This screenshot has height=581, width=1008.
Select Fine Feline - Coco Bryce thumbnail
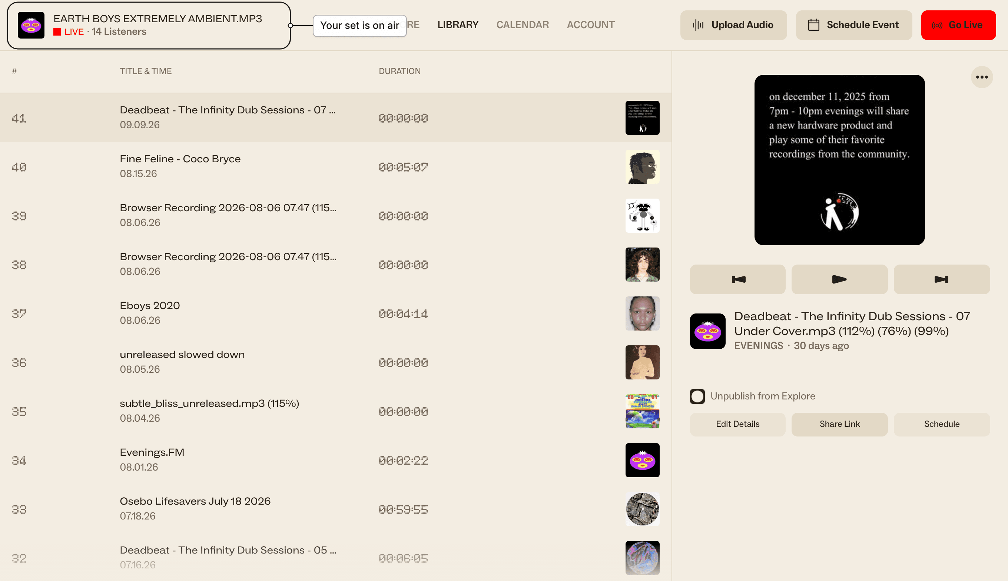click(x=642, y=167)
